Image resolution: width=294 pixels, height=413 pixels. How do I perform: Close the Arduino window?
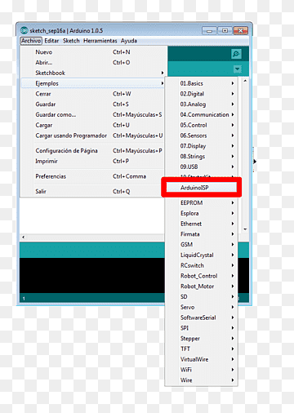[241, 30]
